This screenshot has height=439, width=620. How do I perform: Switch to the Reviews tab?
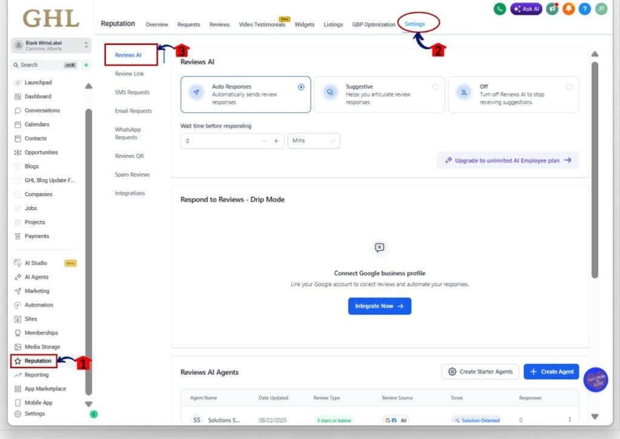pos(219,24)
